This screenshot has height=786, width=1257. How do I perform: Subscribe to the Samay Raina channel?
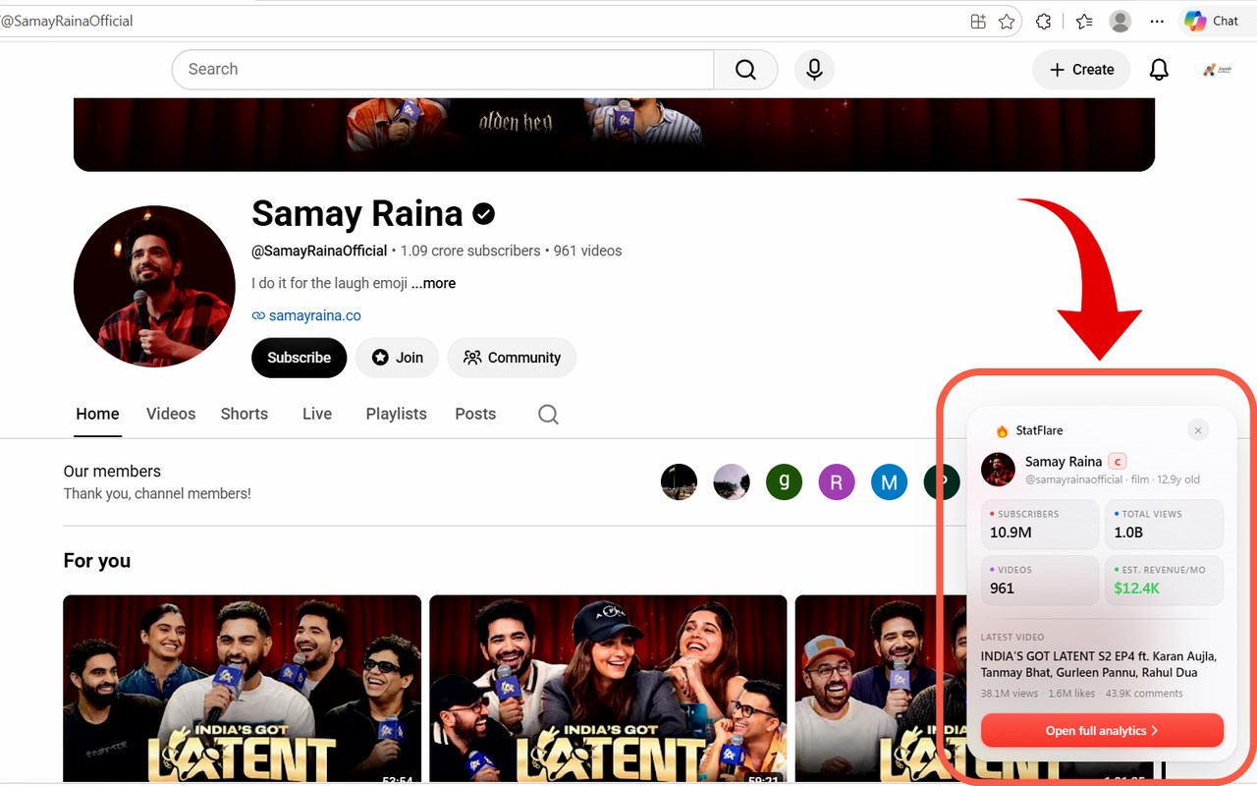[299, 358]
